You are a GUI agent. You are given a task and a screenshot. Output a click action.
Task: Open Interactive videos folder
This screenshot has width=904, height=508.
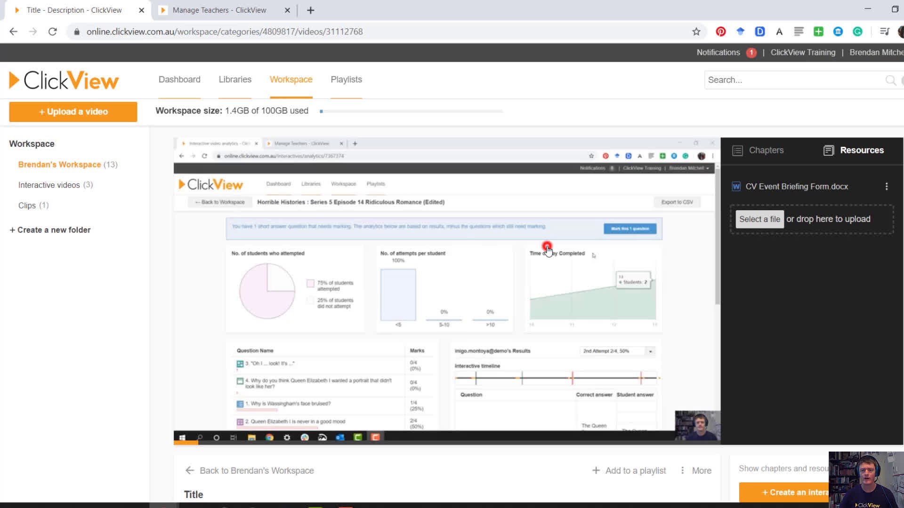pos(49,185)
